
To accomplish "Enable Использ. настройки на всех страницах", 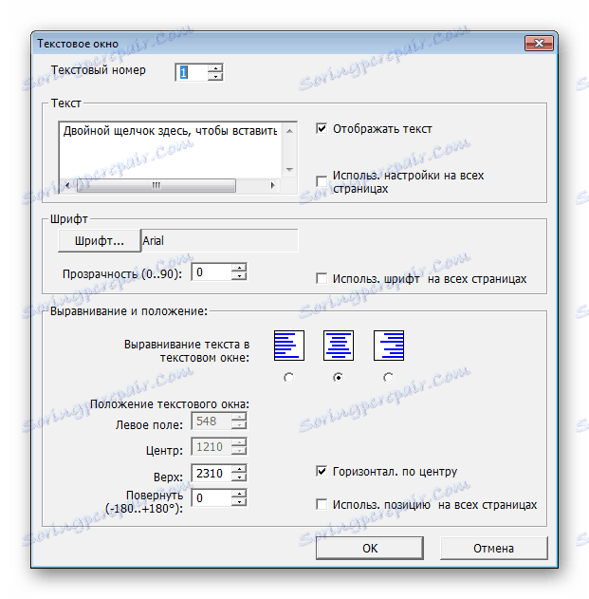I will point(322,181).
